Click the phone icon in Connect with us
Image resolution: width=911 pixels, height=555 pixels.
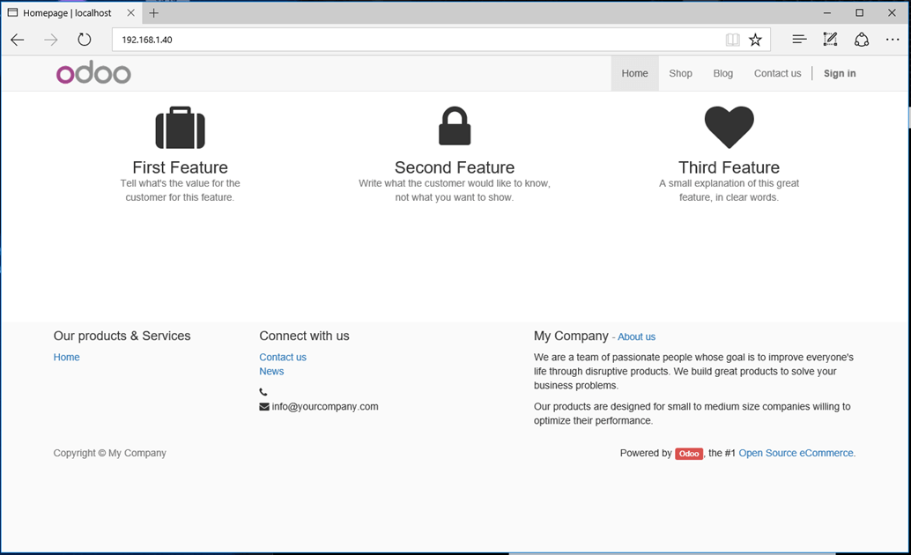click(x=263, y=392)
